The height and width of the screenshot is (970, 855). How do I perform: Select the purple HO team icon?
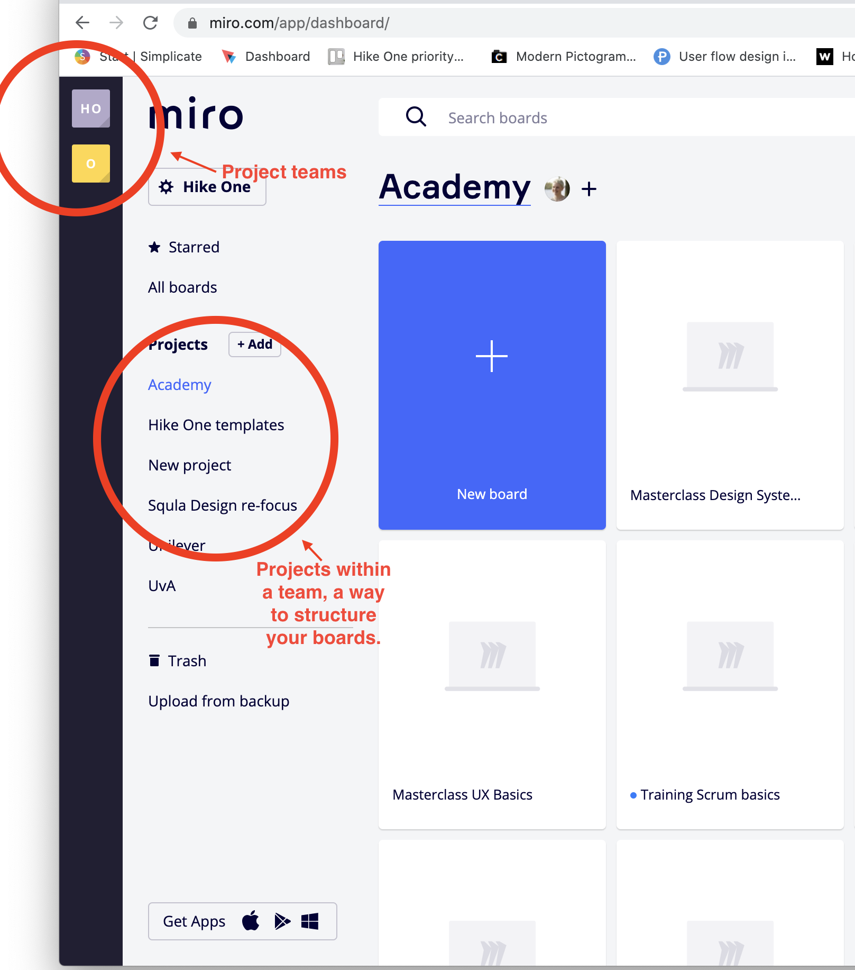pyautogui.click(x=90, y=108)
